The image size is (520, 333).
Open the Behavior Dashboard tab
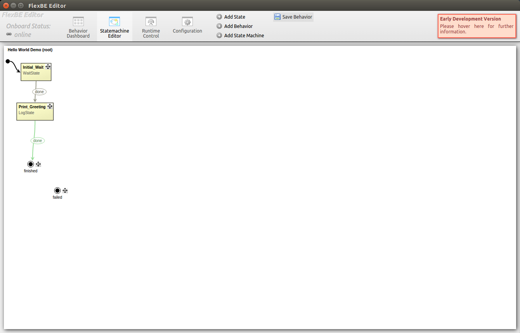78,27
